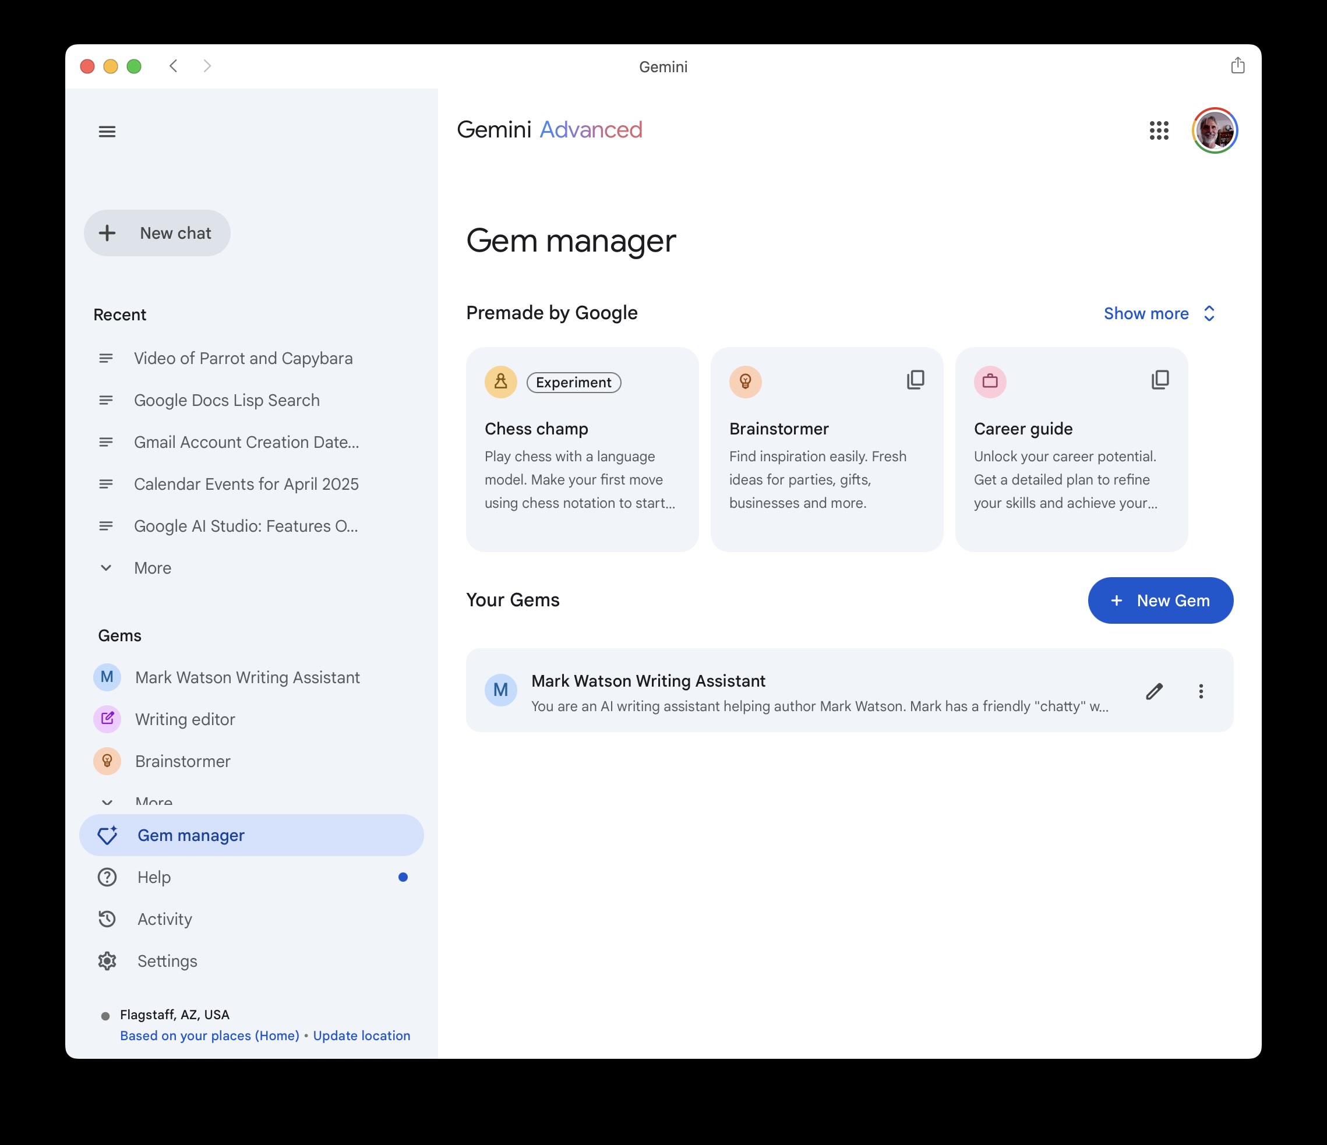Edit the Mark Watson Writing Assistant Gem
This screenshot has width=1327, height=1145.
pyautogui.click(x=1153, y=691)
